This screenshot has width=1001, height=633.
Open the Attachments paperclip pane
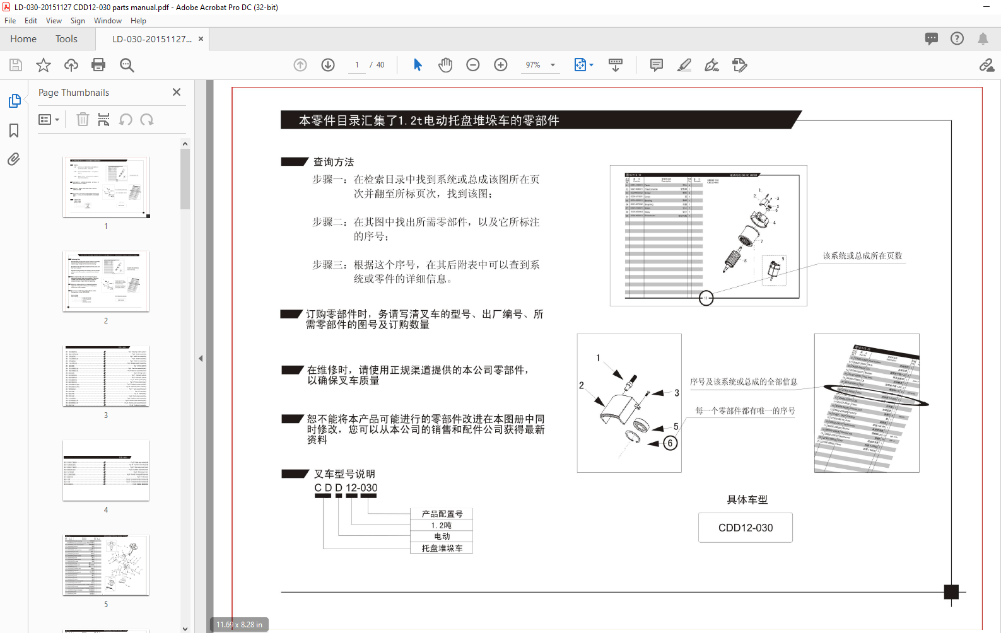pos(14,159)
